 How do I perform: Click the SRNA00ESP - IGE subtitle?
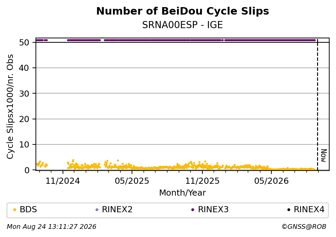183,25
